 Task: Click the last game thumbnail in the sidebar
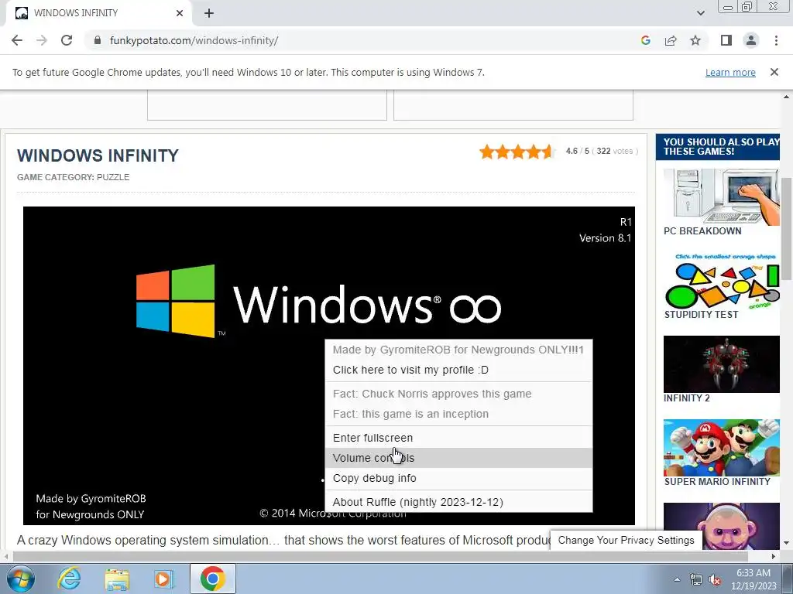click(721, 525)
